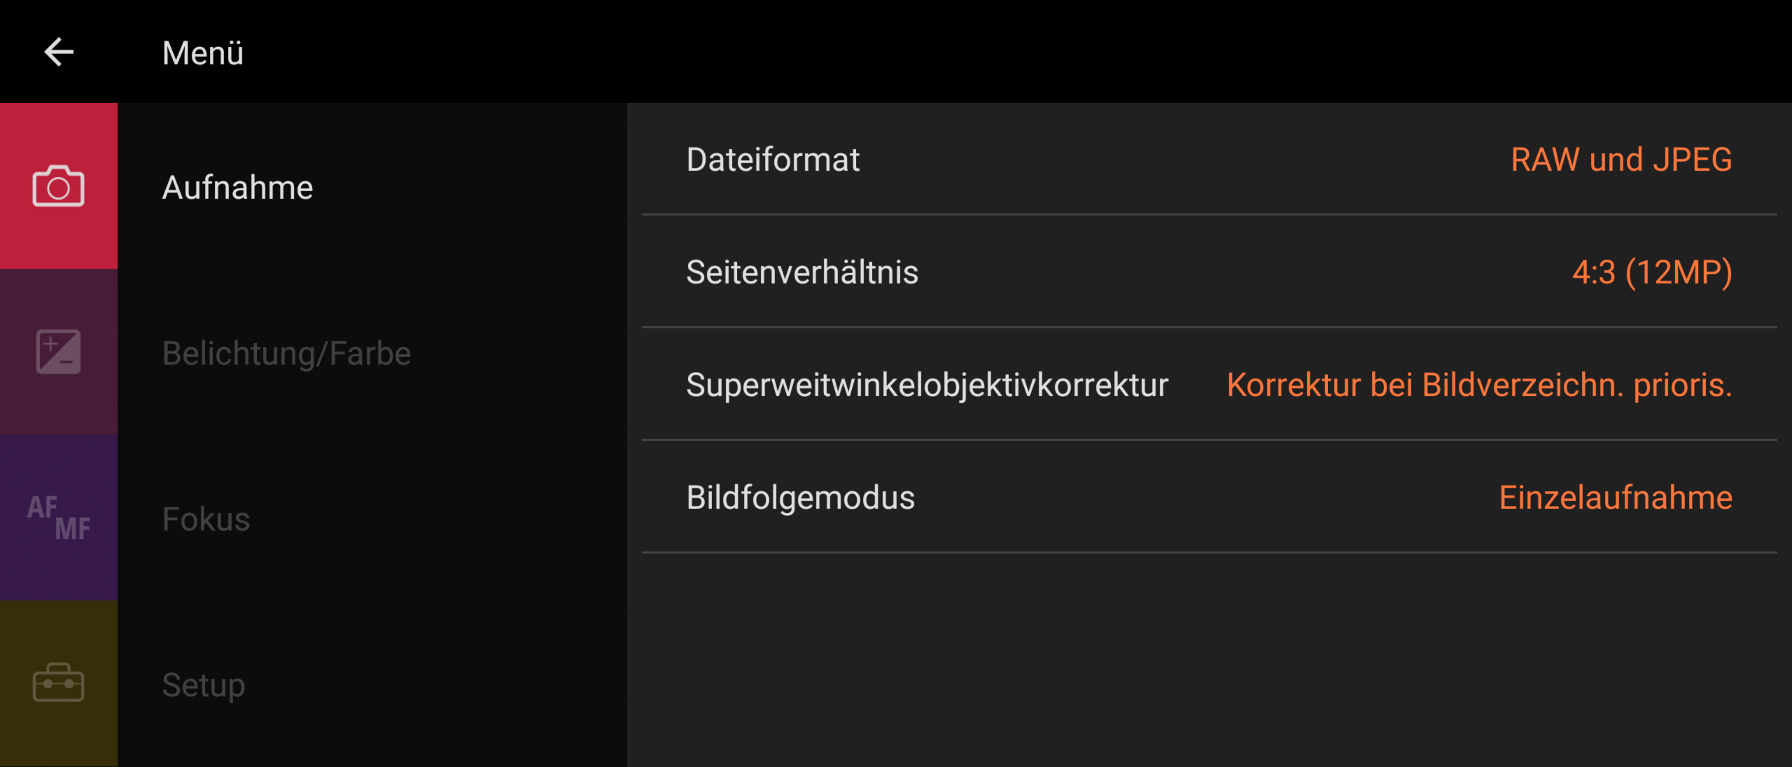This screenshot has width=1792, height=767.
Task: Open the Fokus menu section
Action: (x=206, y=519)
